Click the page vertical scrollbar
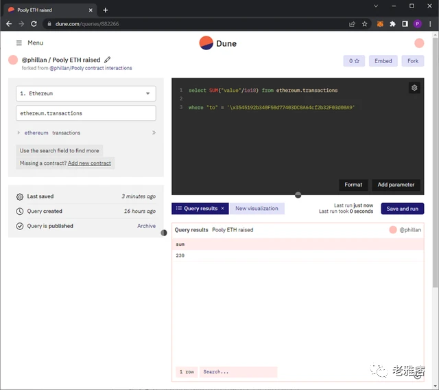The width and height of the screenshot is (439, 390). 435,163
